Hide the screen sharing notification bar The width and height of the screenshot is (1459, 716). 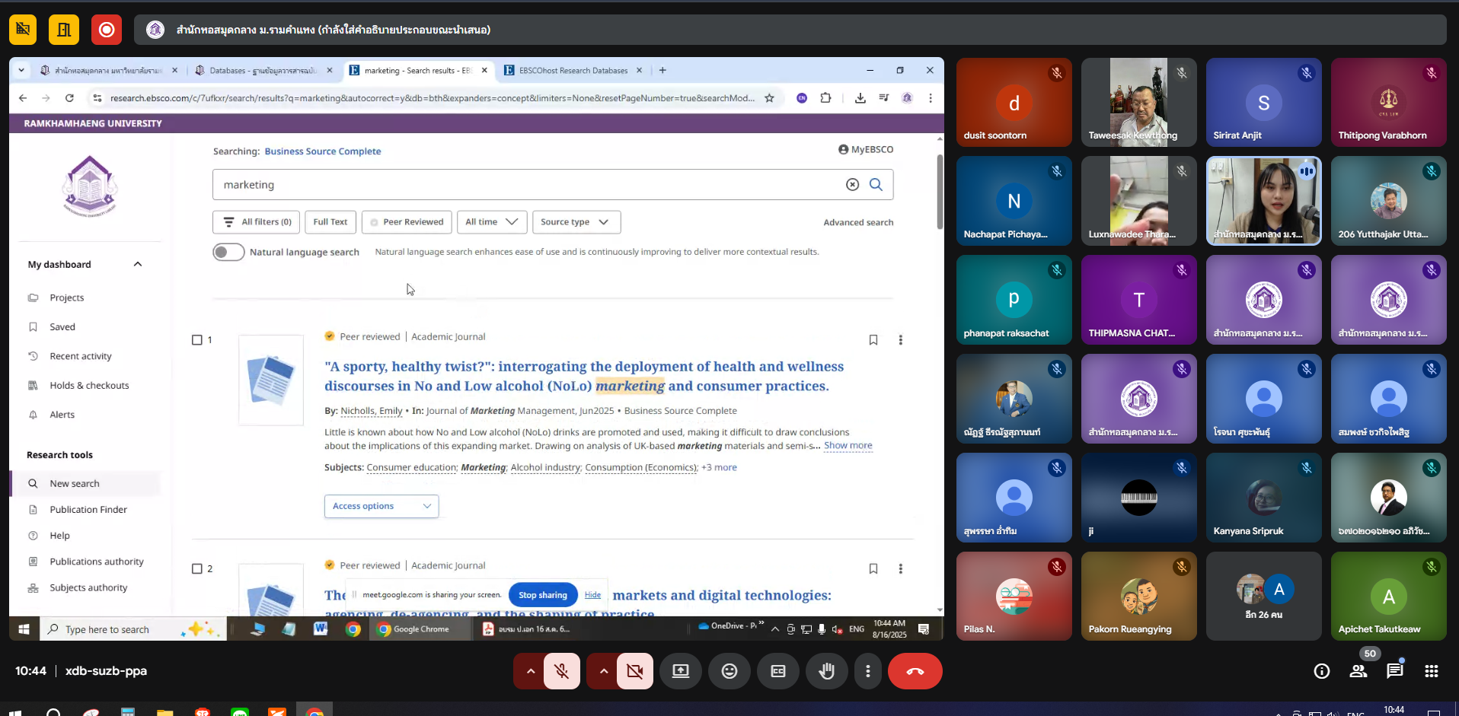(592, 595)
